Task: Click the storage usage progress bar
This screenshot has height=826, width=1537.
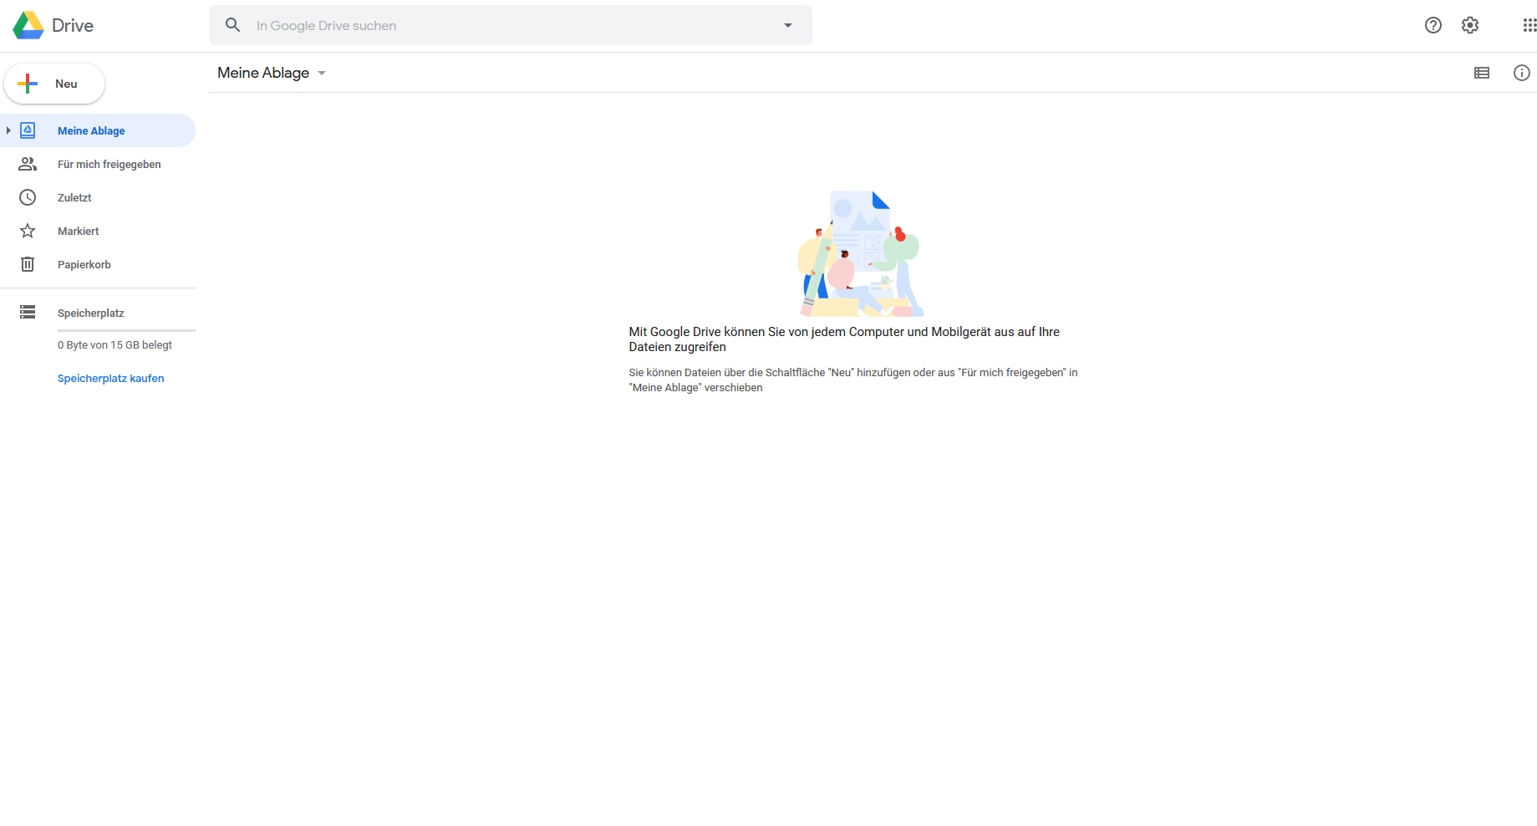Action: pos(126,330)
